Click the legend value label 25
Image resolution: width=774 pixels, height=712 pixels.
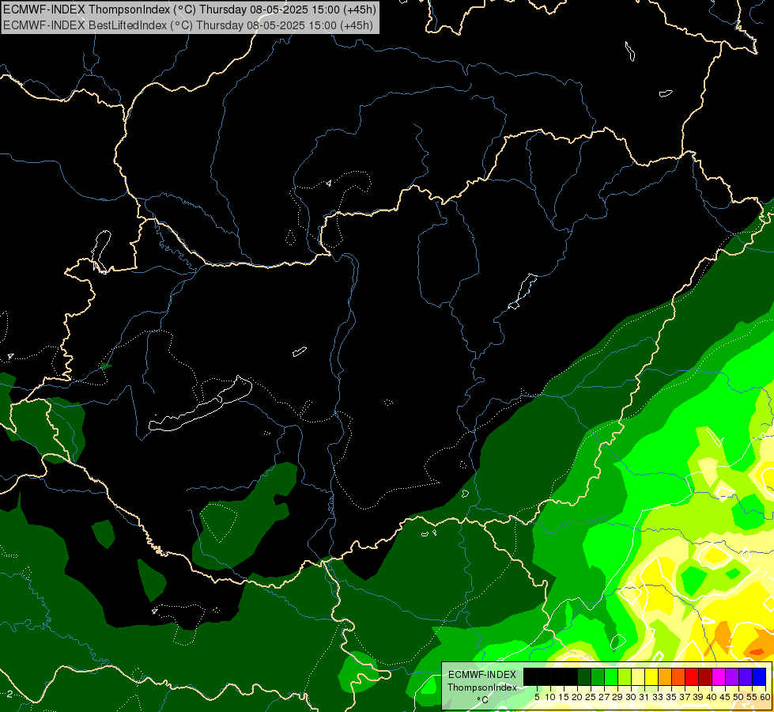(x=591, y=697)
